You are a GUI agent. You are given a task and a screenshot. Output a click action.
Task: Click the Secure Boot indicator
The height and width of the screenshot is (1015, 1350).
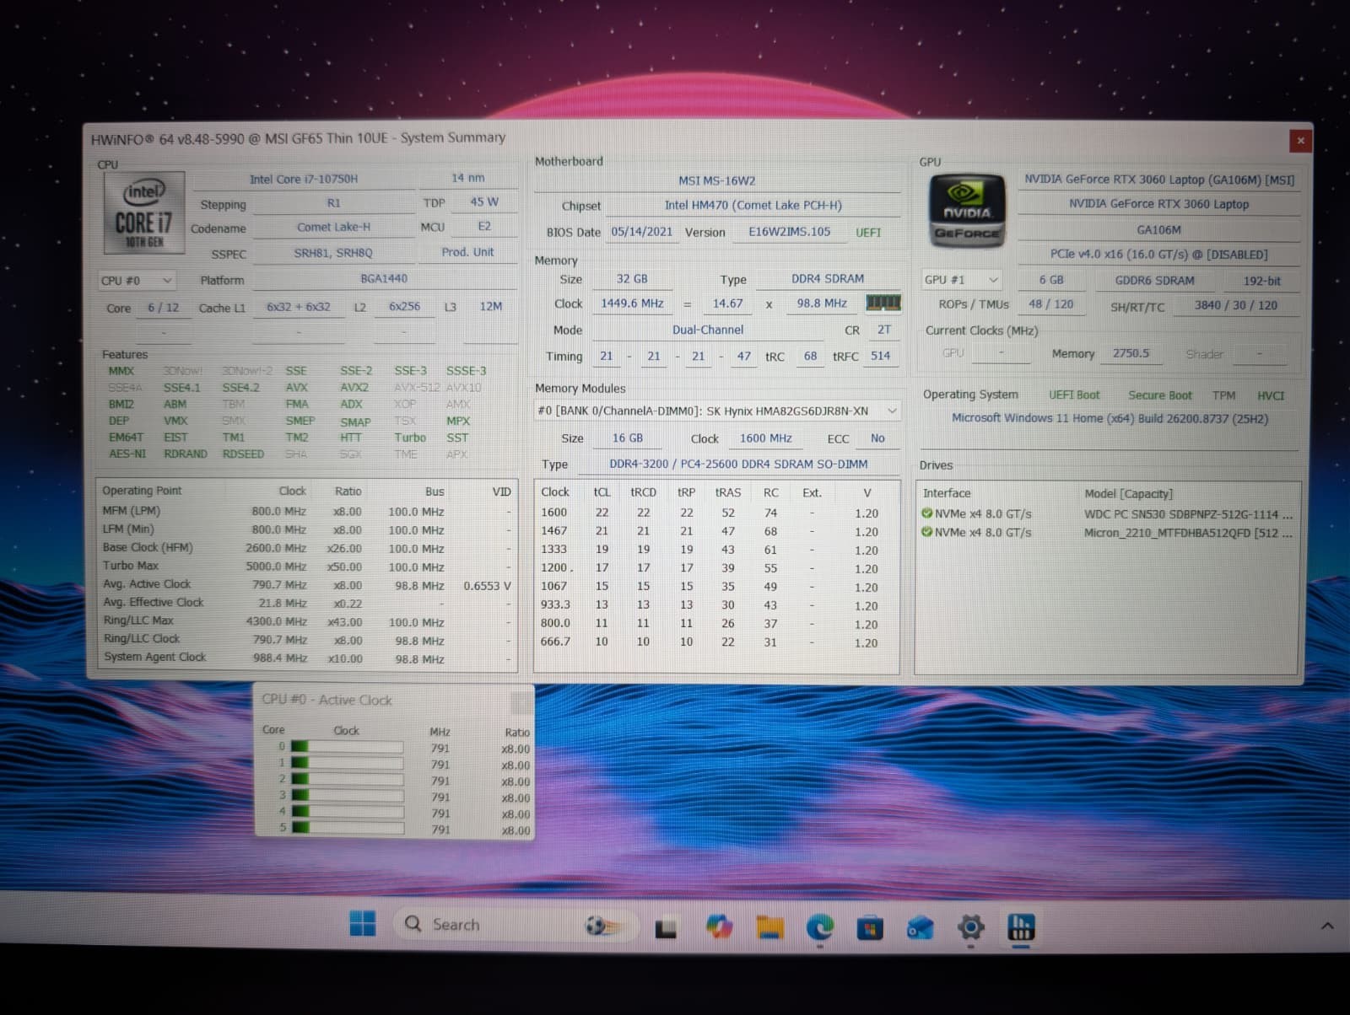1160,395
